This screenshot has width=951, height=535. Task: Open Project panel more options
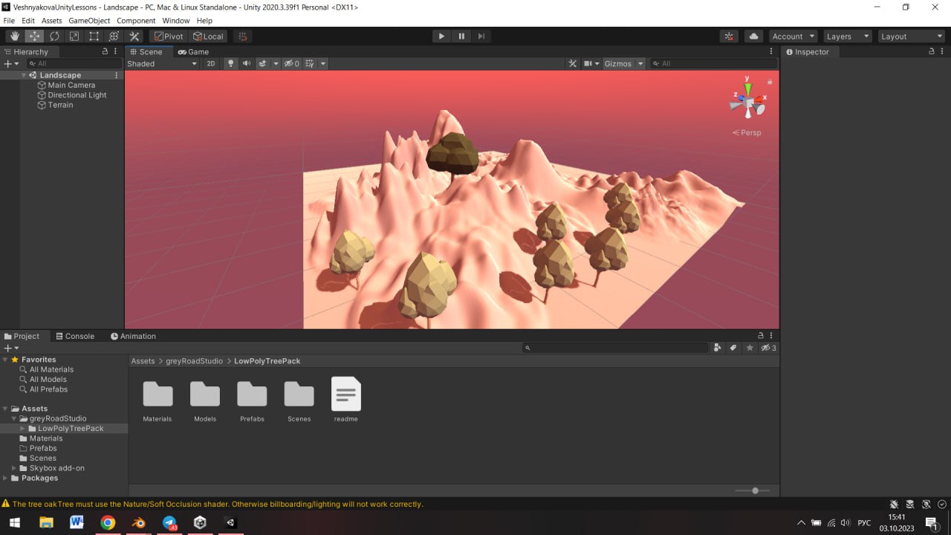tap(771, 336)
